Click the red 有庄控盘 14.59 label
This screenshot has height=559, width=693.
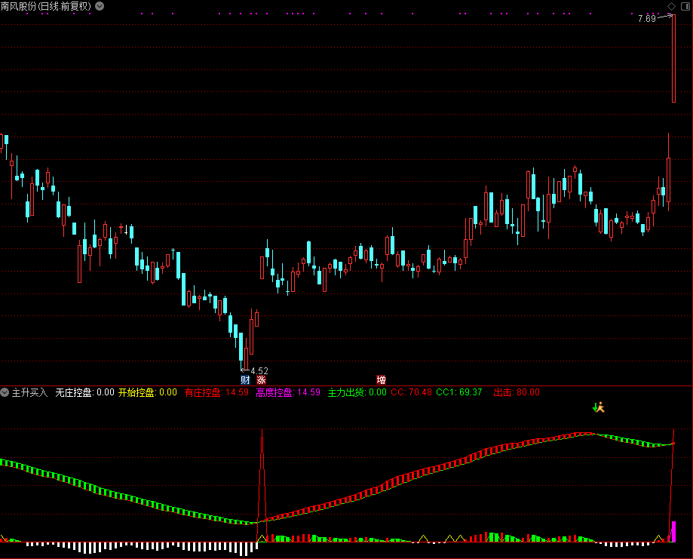[216, 392]
